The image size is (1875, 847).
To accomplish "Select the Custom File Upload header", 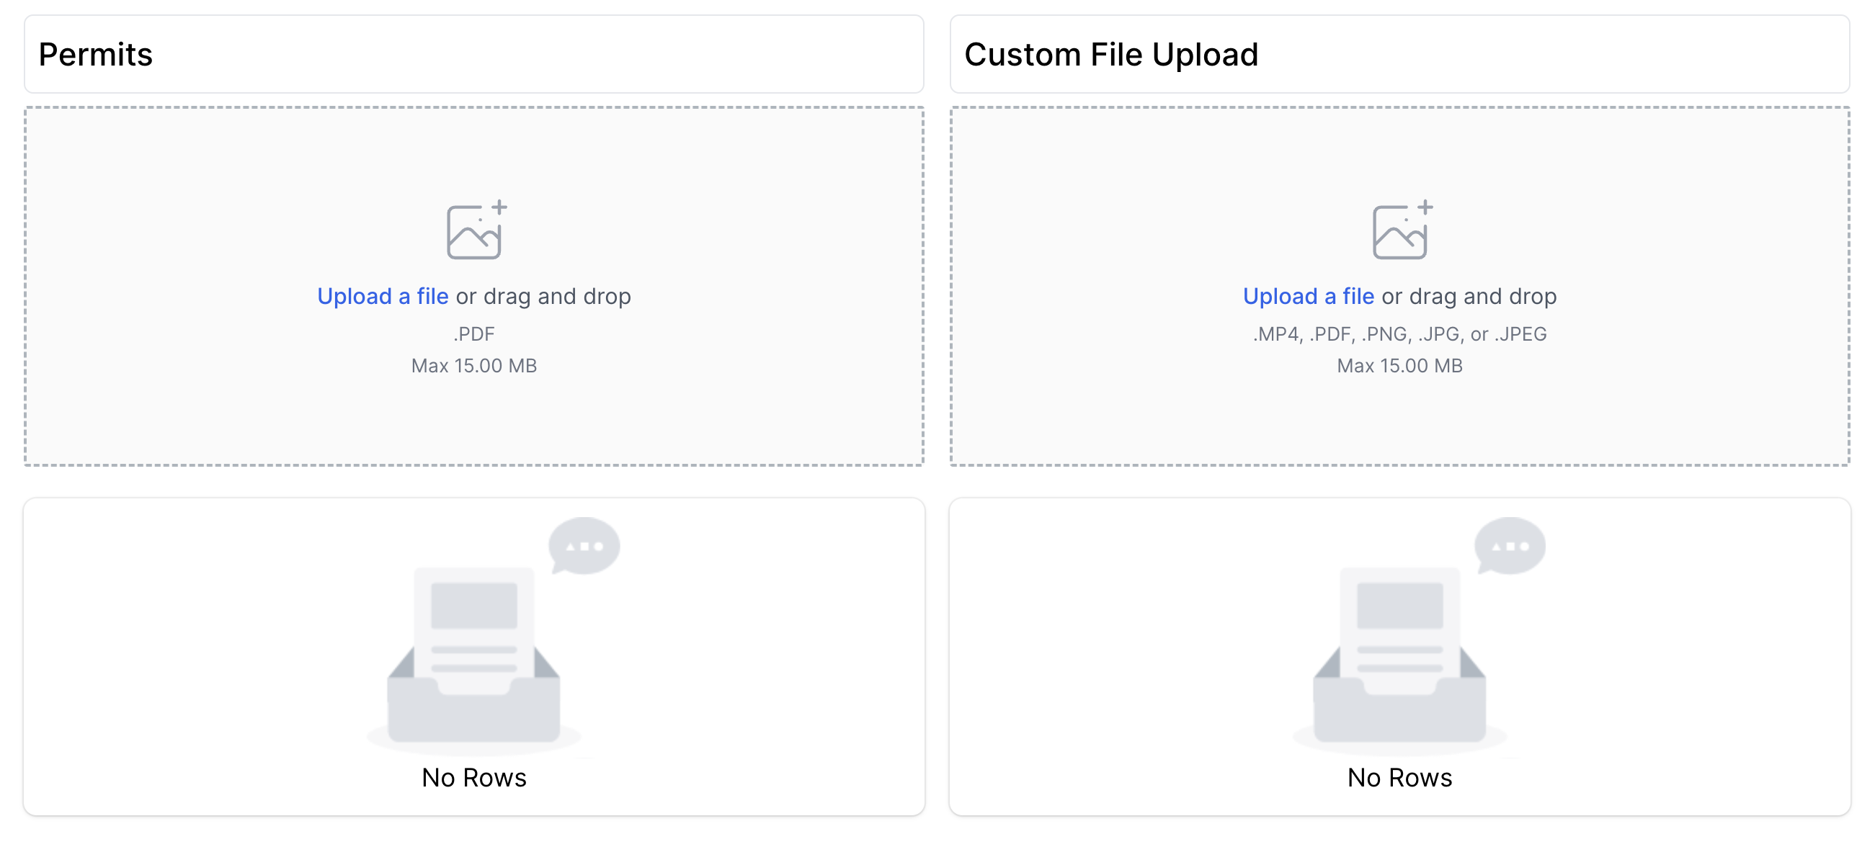I will coord(1111,54).
